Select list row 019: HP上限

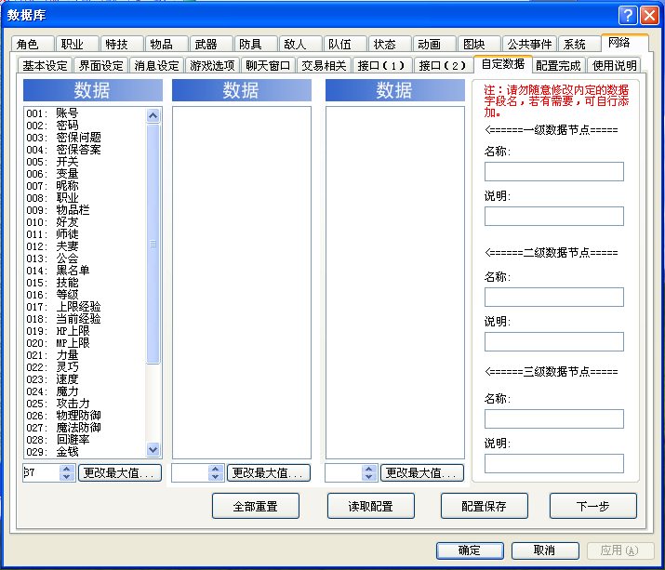click(85, 331)
